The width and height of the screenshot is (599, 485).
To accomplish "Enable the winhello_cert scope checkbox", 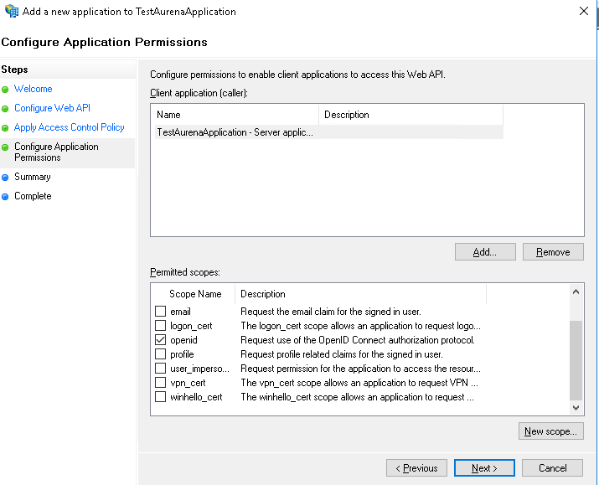I will [161, 397].
